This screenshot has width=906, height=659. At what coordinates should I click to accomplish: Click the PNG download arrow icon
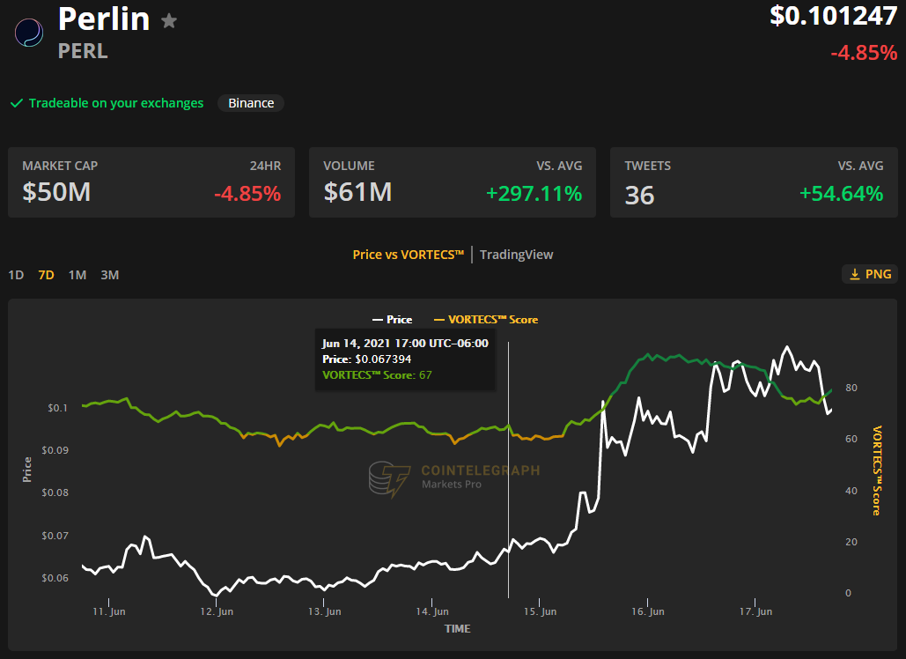tap(854, 275)
